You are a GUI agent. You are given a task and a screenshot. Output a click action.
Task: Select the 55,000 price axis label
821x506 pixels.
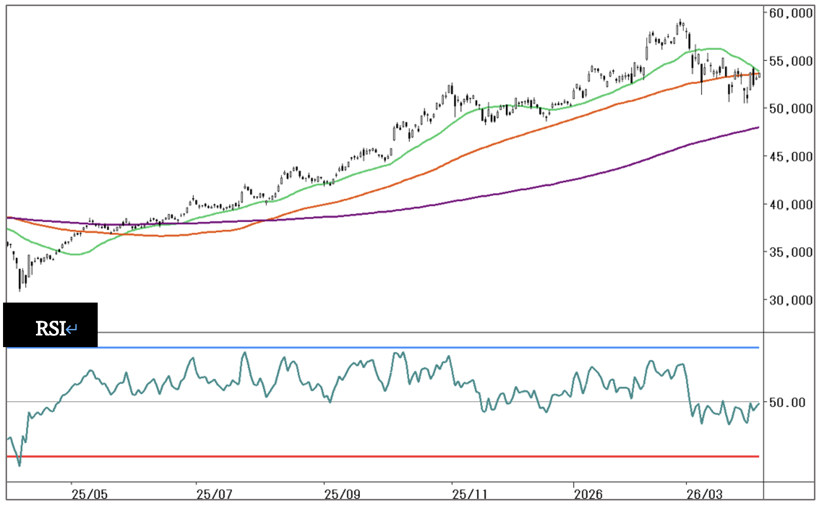(791, 61)
